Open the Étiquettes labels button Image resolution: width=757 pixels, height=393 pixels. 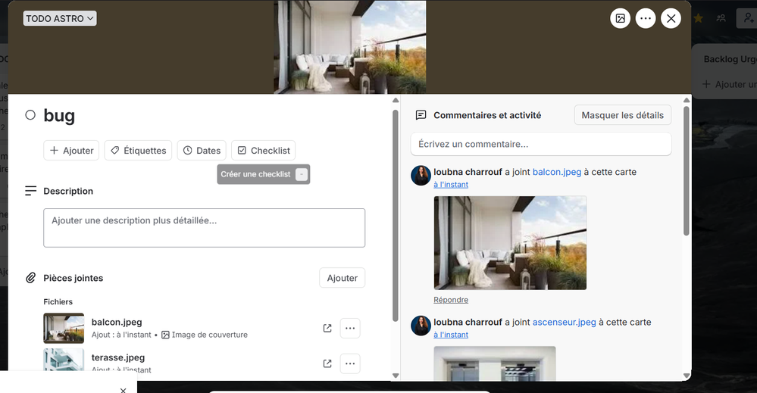(138, 151)
